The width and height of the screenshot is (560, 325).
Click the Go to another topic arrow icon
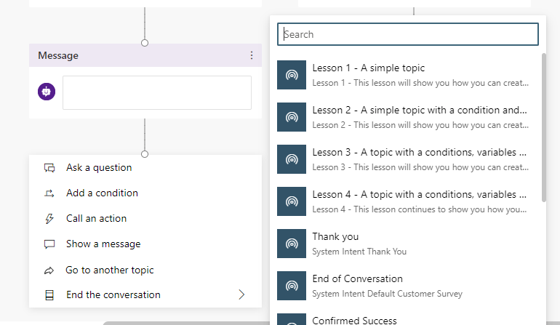49,270
